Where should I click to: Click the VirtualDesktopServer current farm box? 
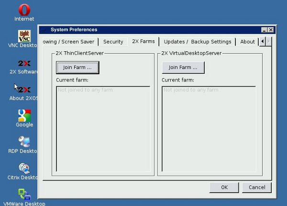tap(209, 129)
